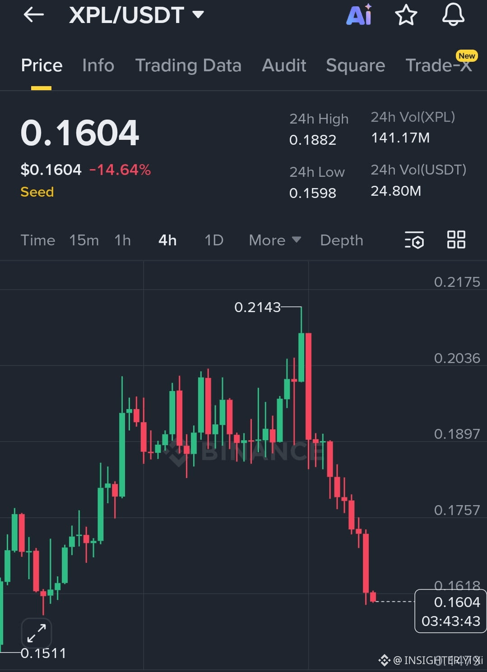Tap the Seed label under the price
Screen dimensions: 487x672
(37, 192)
